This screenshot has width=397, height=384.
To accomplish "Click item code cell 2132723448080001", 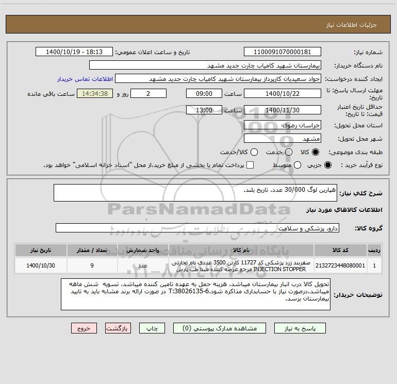I will pos(340,265).
